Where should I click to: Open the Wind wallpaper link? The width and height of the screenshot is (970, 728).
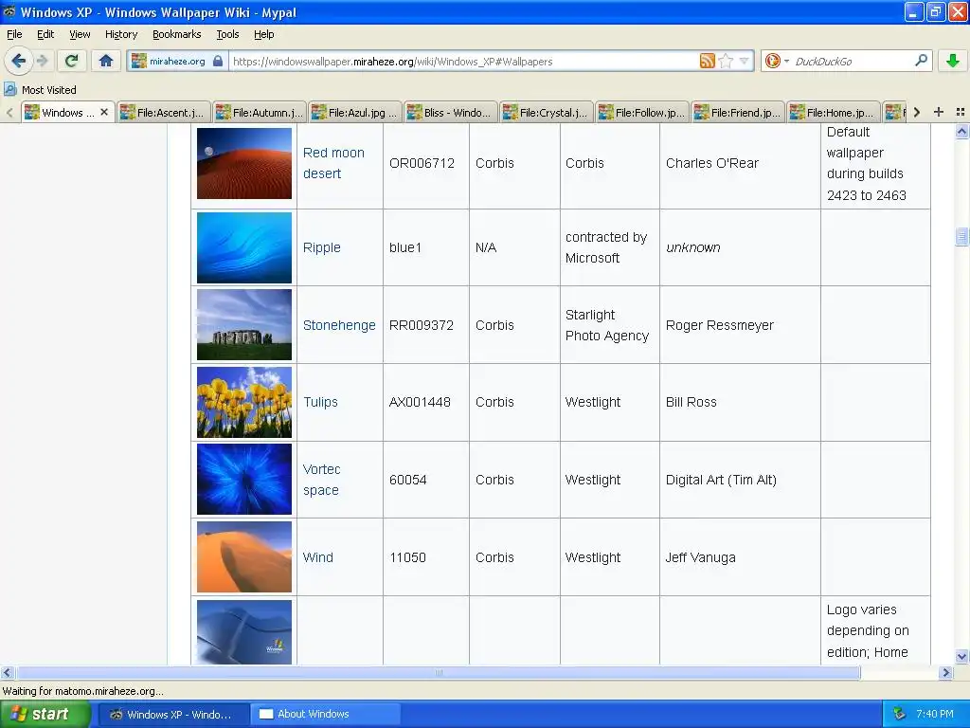coord(318,557)
